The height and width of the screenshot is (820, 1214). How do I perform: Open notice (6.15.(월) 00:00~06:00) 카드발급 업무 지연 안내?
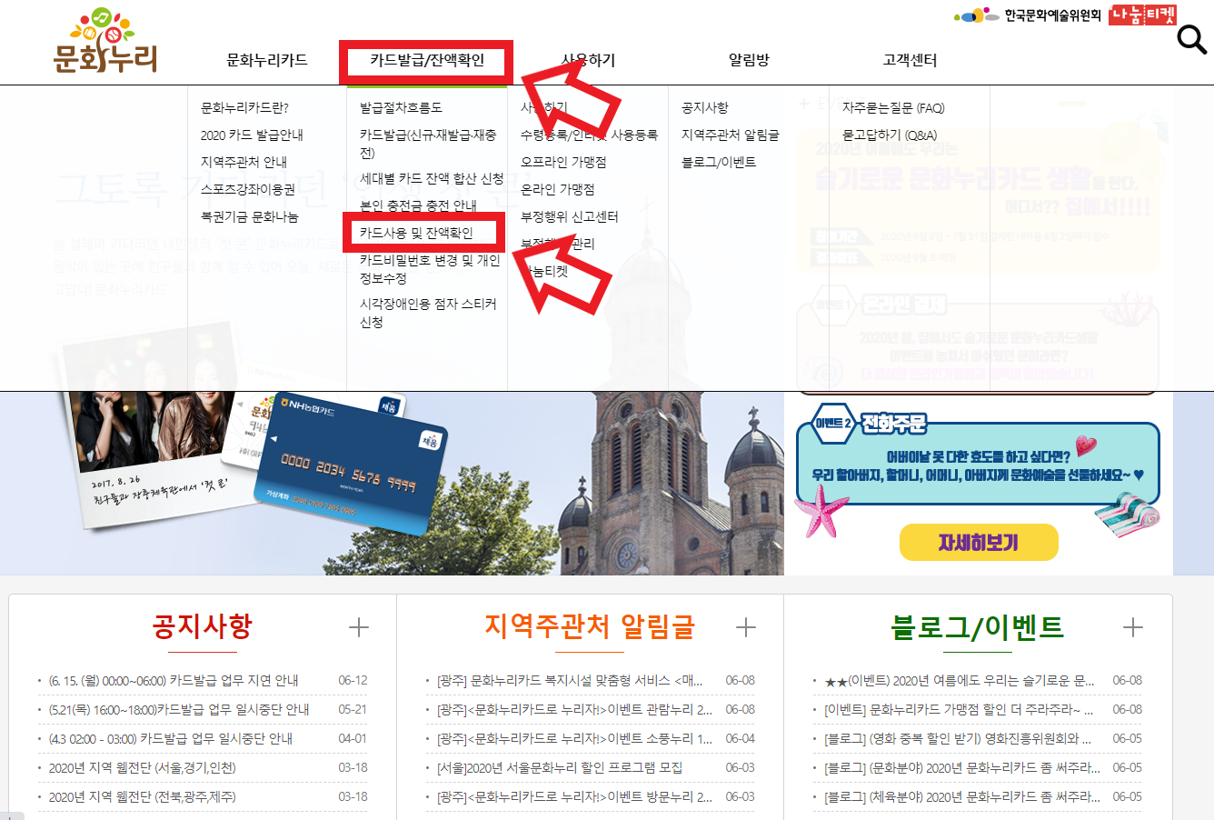[x=174, y=680]
